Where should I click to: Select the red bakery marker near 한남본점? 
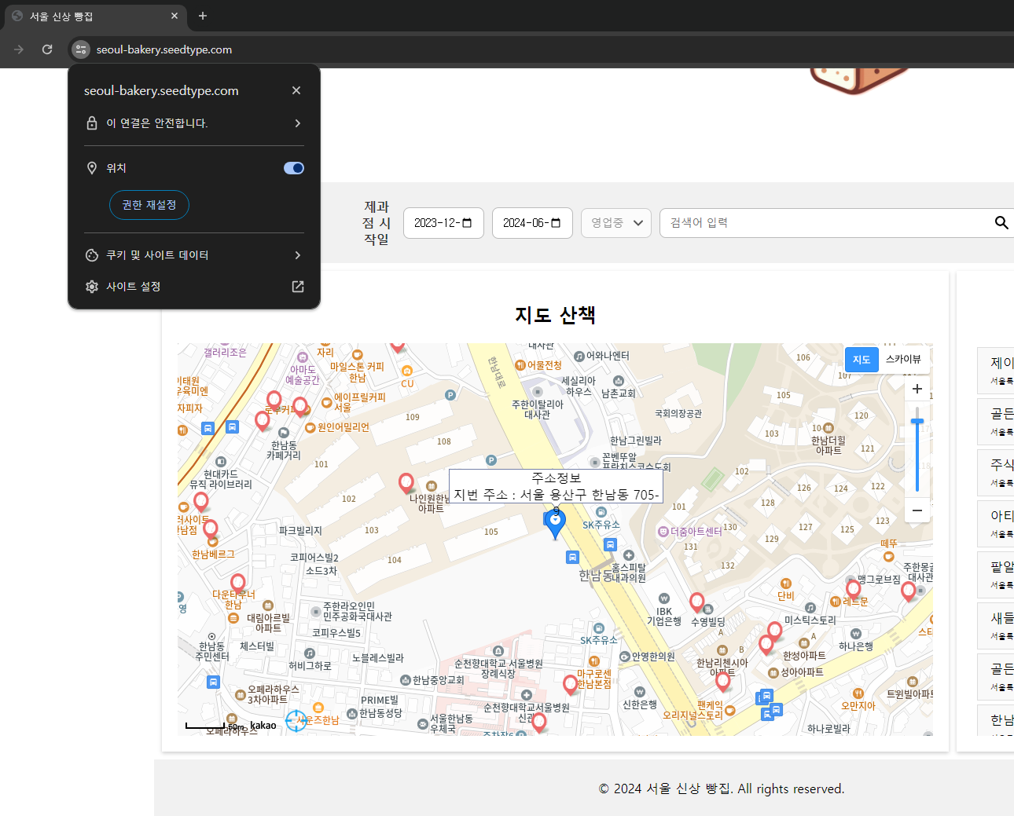click(x=571, y=682)
